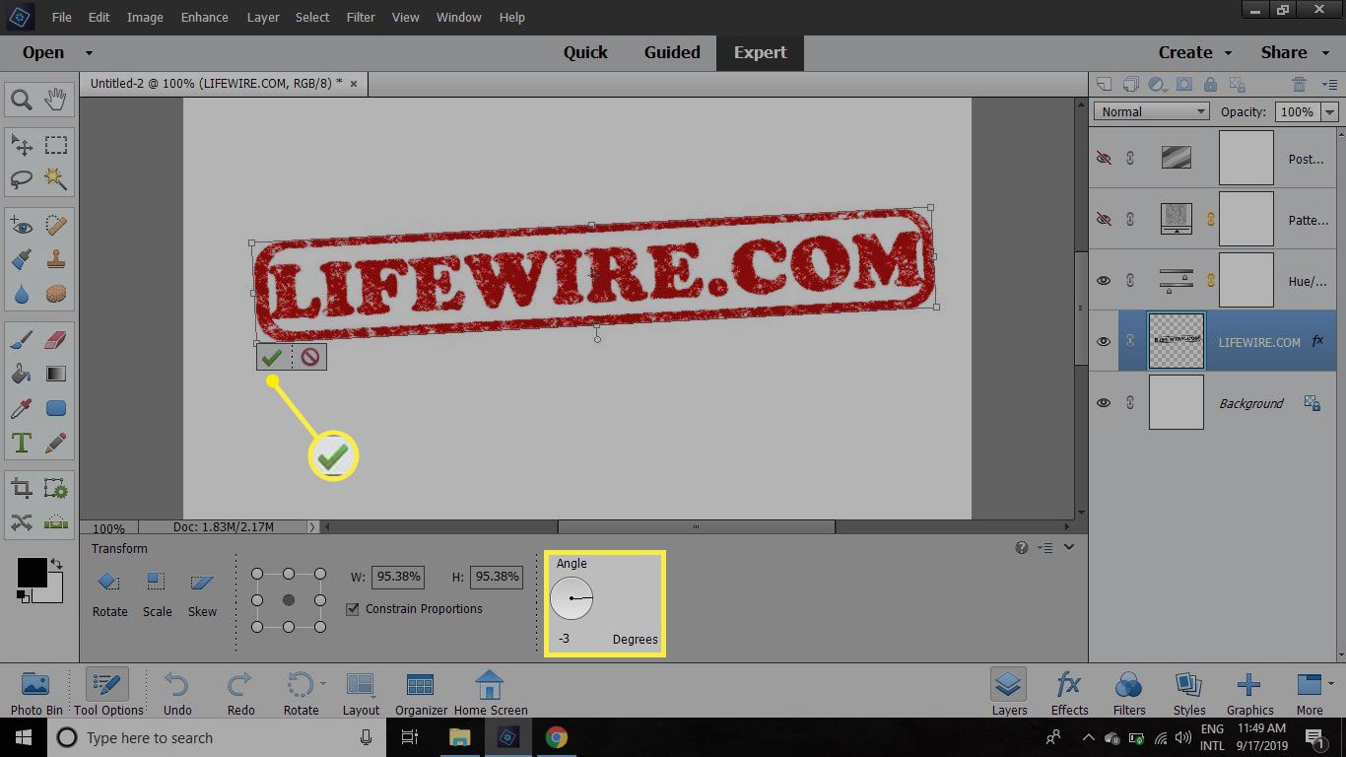Select the Lasso tool
This screenshot has width=1346, height=757.
(x=21, y=179)
